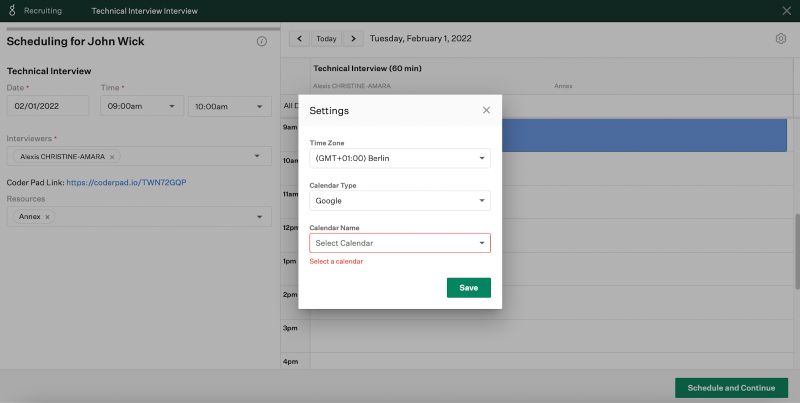Go to next day arrow
Screen dimensions: 800x403
[x=353, y=38]
